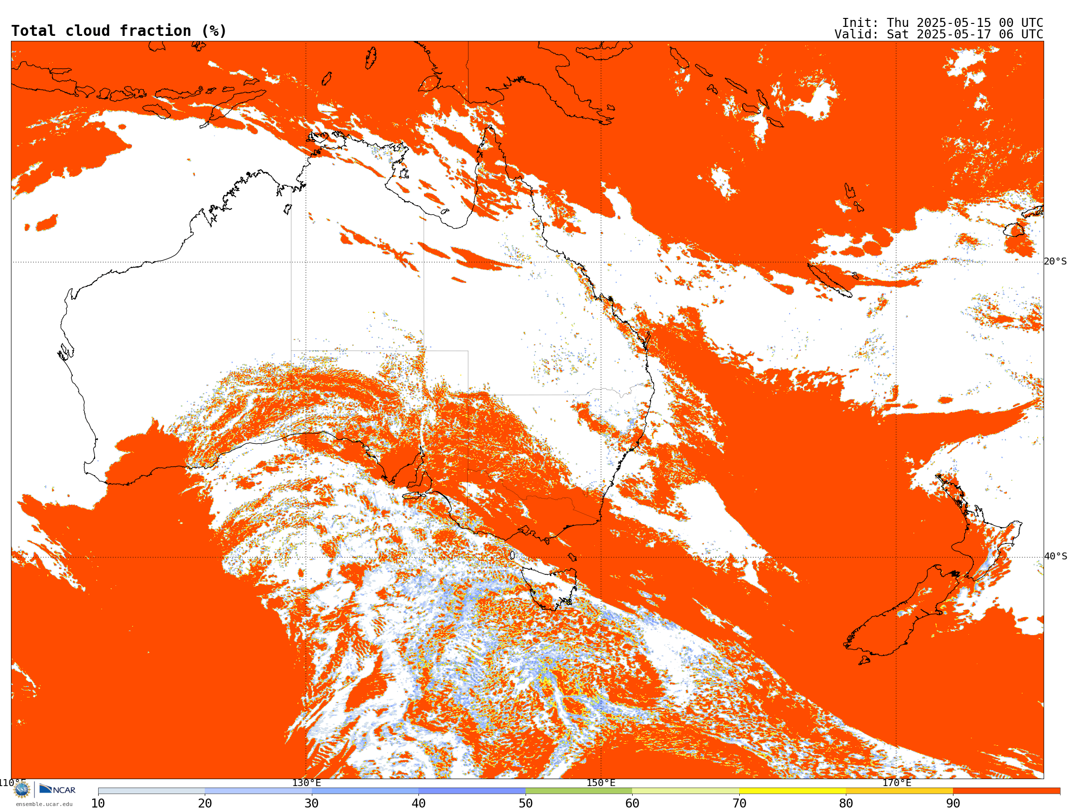Click the colorbar label 20
Image resolution: width=1076 pixels, height=810 pixels.
pyautogui.click(x=205, y=803)
